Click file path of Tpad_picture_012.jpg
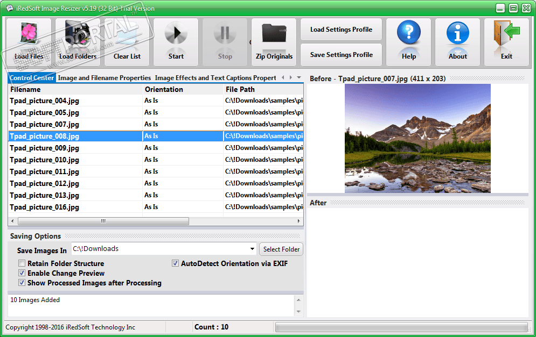The image size is (536, 337). [263, 183]
